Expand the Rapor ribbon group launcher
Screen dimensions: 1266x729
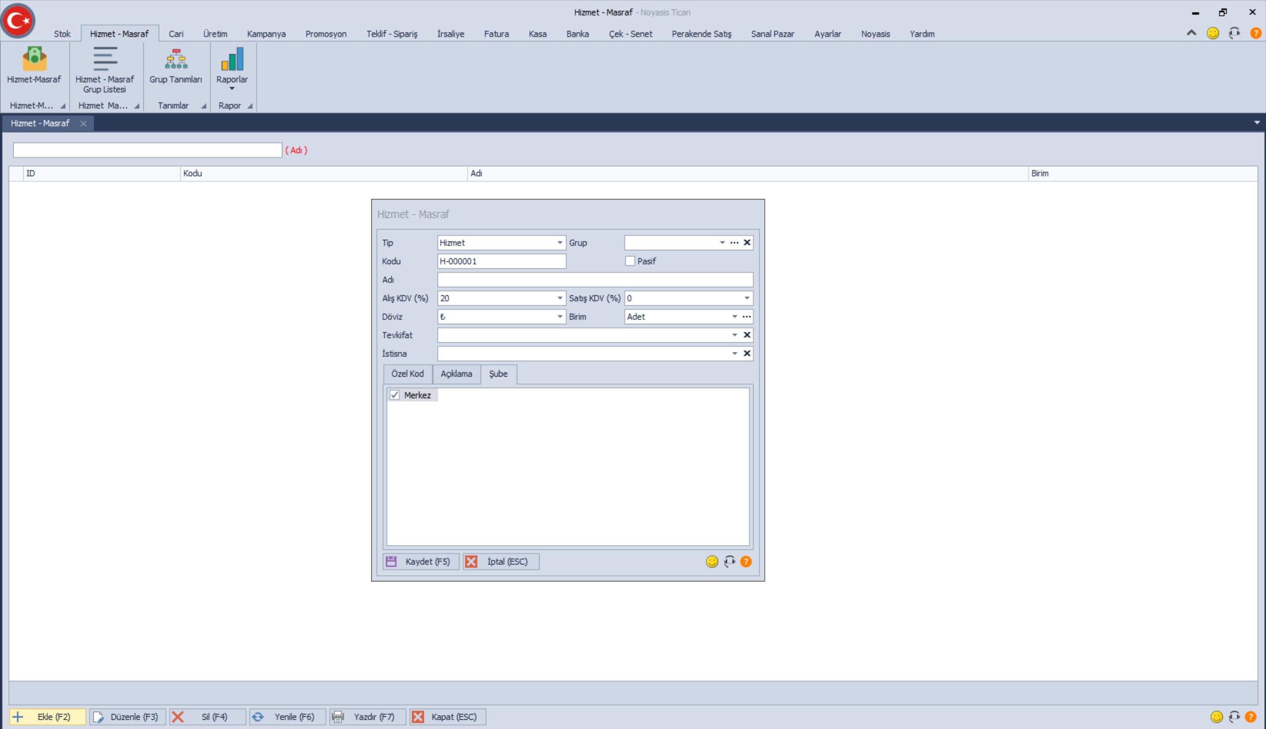tap(249, 106)
